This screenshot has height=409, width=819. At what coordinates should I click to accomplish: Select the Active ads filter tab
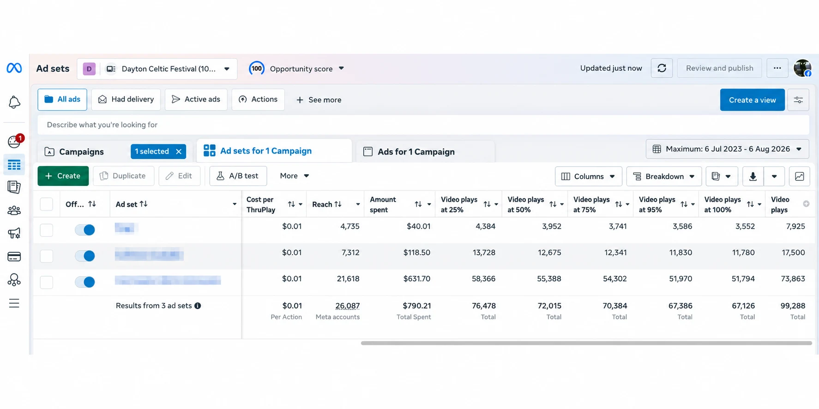[x=196, y=100]
